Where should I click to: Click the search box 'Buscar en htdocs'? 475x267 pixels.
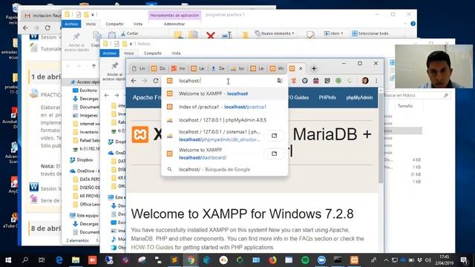tap(416, 96)
